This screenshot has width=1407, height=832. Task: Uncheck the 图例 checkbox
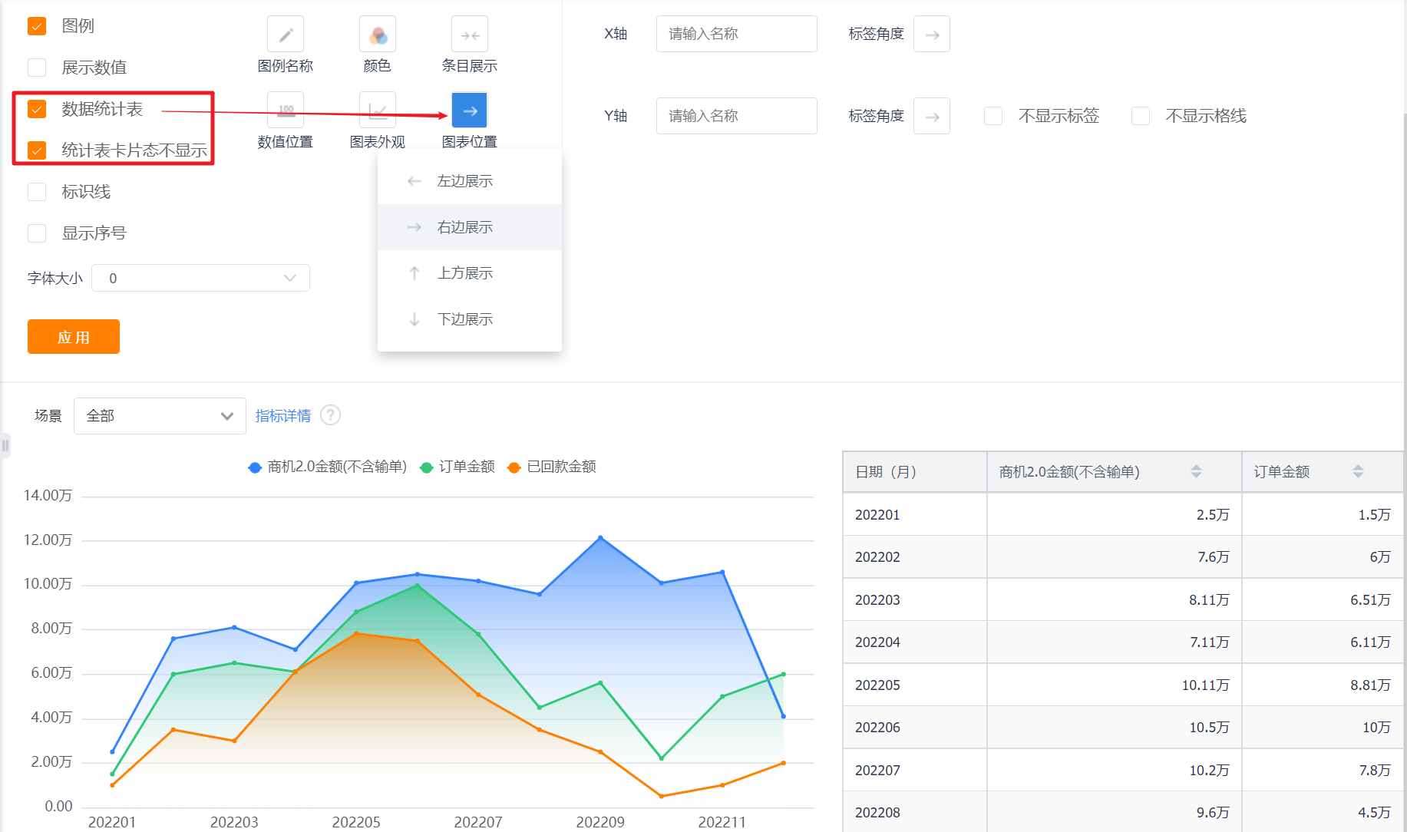point(37,26)
